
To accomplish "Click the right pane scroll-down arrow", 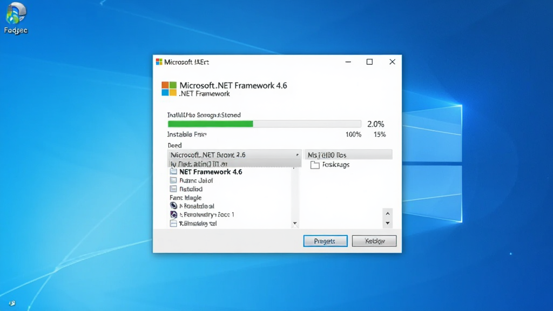I will click(388, 223).
